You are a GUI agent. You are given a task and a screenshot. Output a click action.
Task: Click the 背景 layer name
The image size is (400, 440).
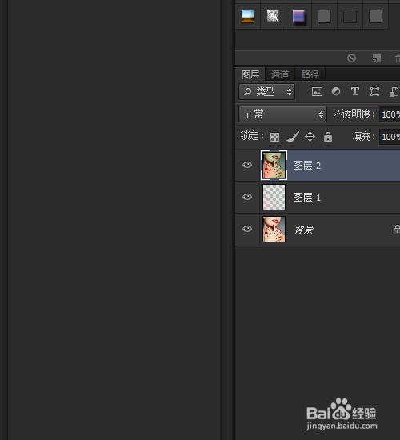(x=304, y=230)
